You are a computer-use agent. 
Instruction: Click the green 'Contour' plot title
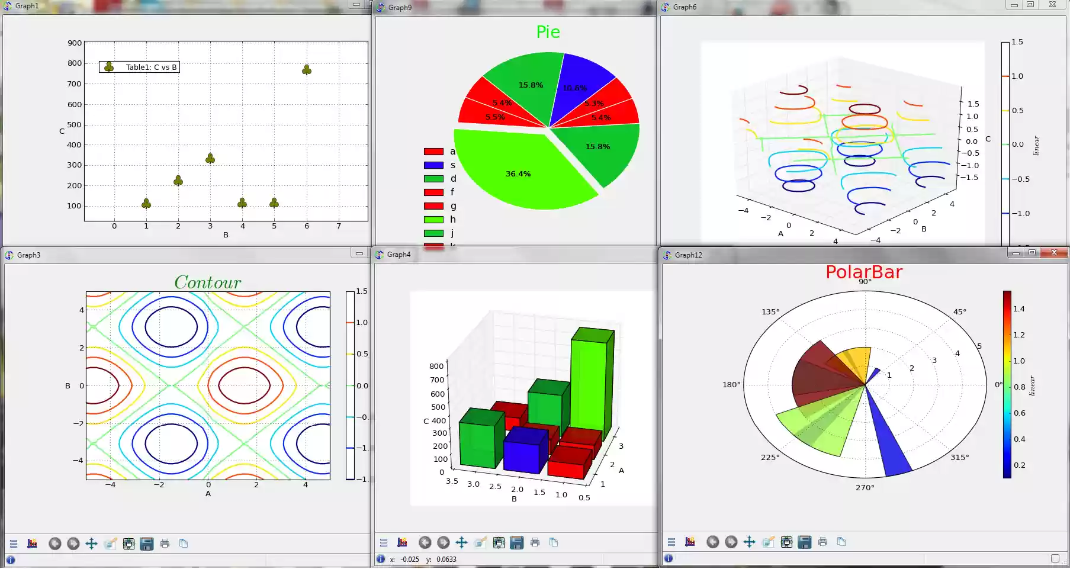[x=207, y=282]
